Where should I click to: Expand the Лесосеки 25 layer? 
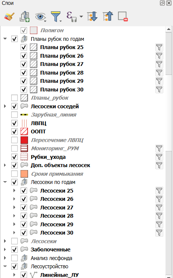[14, 190]
